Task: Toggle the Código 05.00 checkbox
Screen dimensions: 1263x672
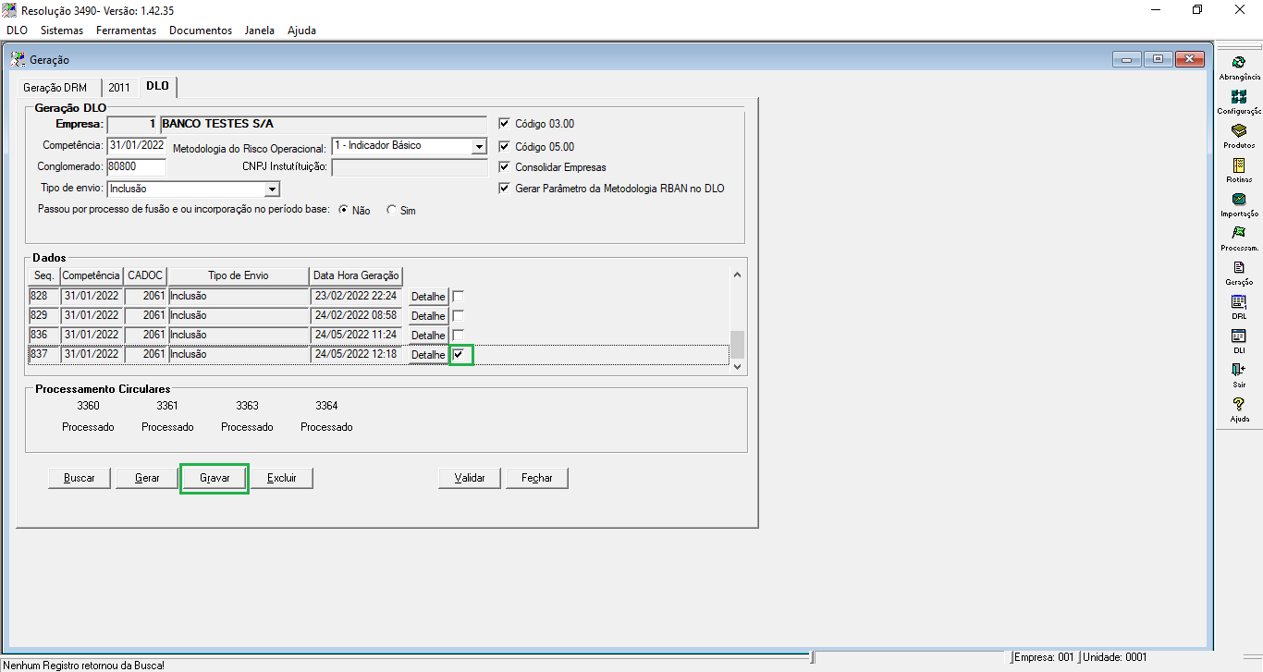Action: 504,146
